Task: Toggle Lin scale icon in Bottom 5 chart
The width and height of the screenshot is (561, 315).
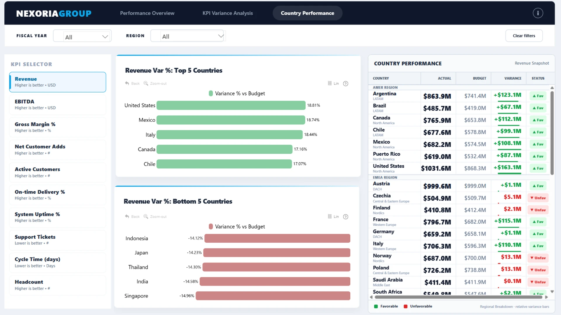Action: (x=330, y=216)
